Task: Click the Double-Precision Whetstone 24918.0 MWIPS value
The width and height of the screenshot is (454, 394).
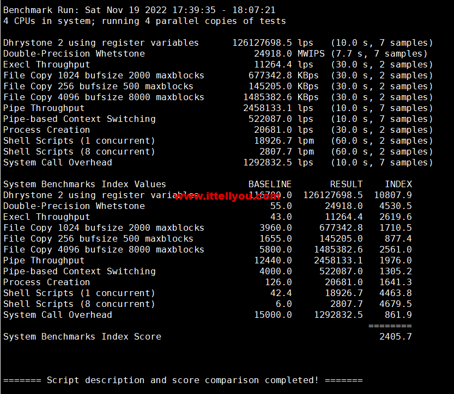Action: (x=273, y=53)
